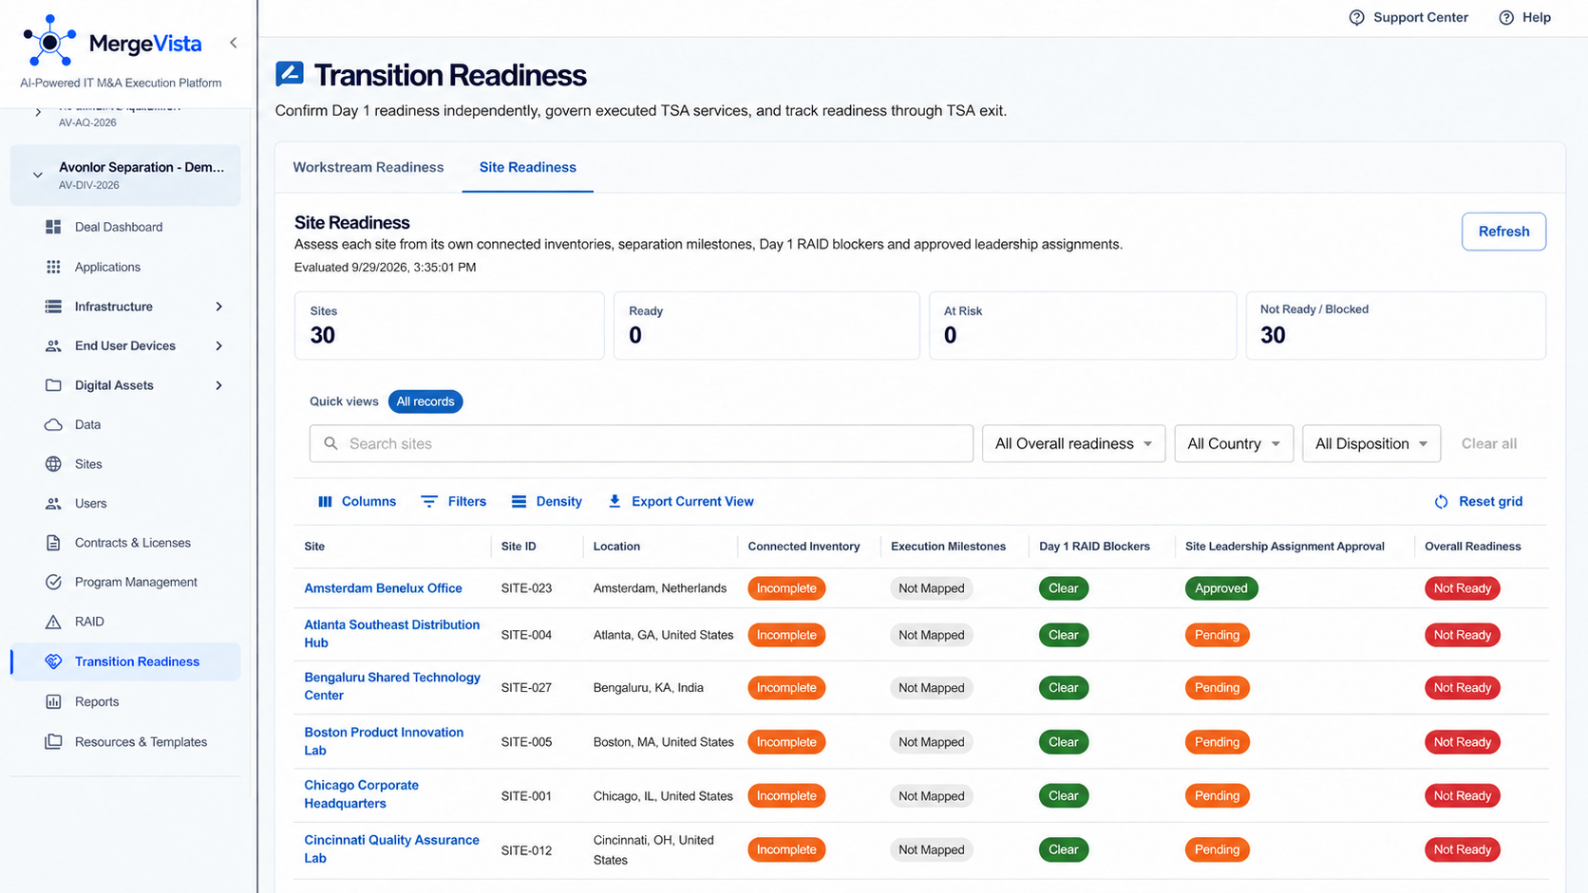This screenshot has height=893, width=1588.
Task: Click the At Risk summary card
Action: point(1083,326)
